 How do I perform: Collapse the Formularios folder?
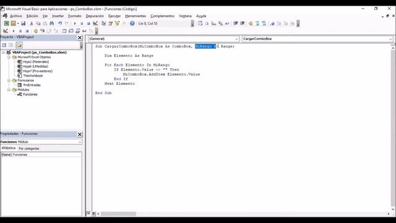click(x=9, y=81)
